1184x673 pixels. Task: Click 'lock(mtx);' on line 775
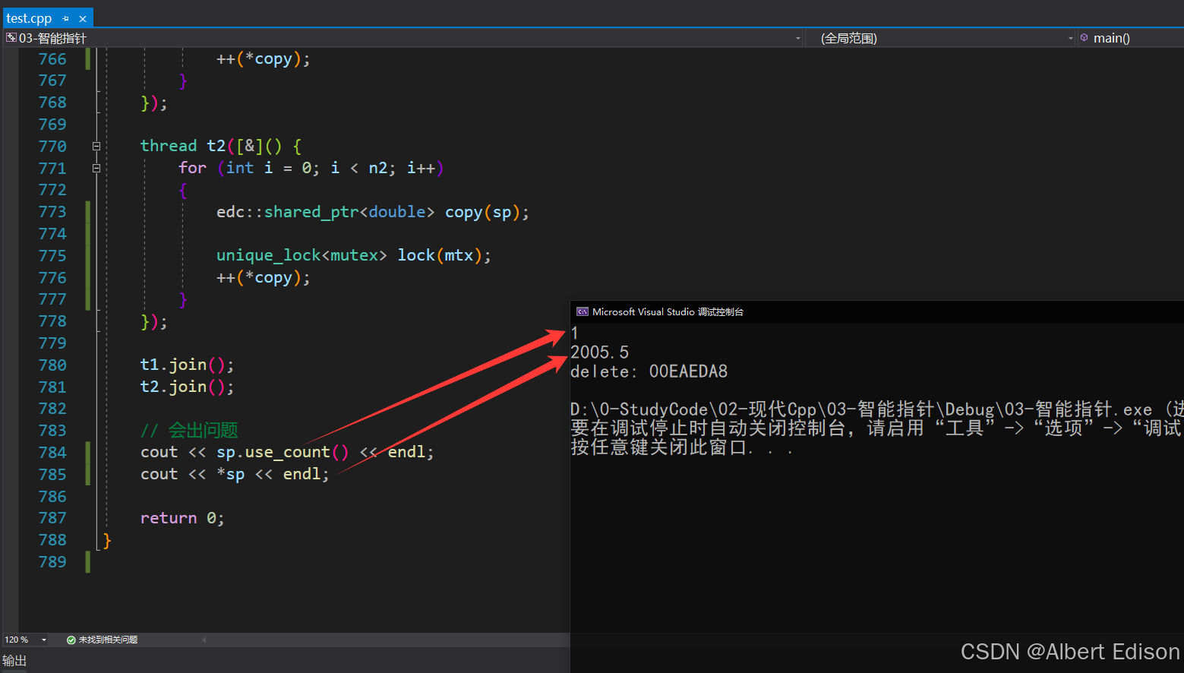tap(444, 255)
